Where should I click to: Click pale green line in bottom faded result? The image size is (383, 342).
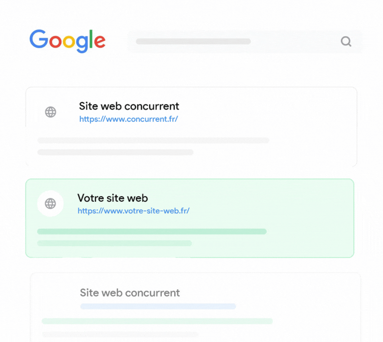pyautogui.click(x=157, y=321)
